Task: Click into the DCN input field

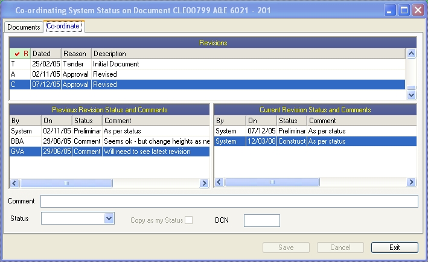Action: pyautogui.click(x=262, y=220)
